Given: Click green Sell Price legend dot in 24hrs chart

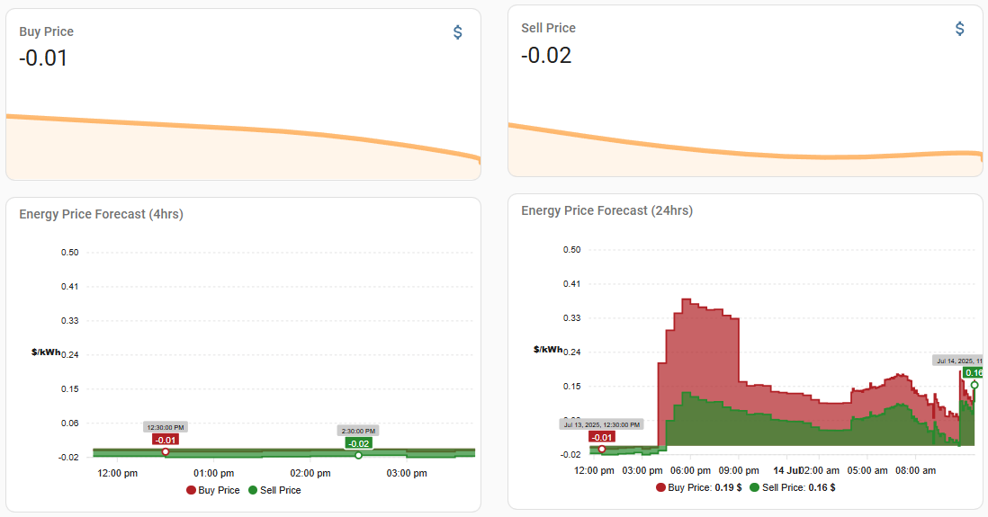Looking at the screenshot, I should click(753, 487).
